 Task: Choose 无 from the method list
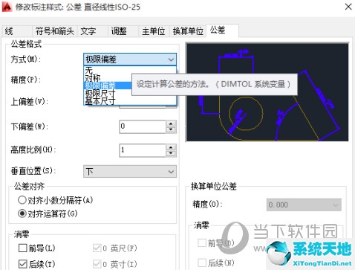(130, 70)
